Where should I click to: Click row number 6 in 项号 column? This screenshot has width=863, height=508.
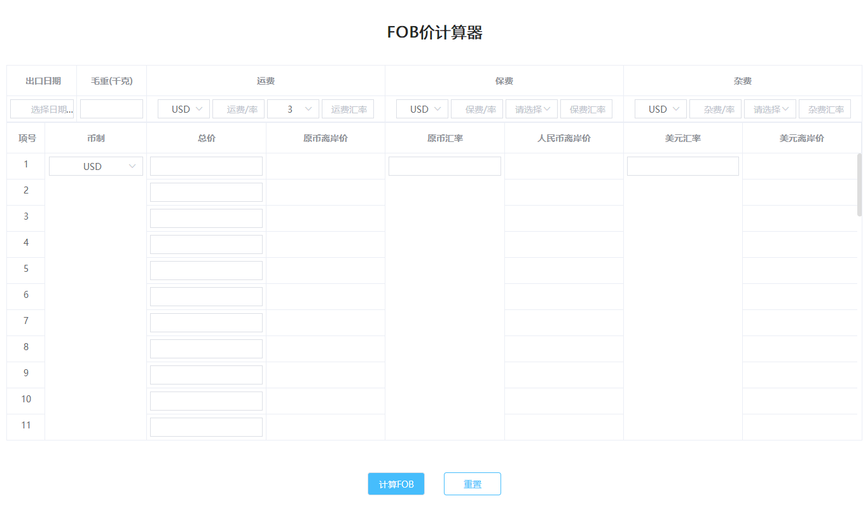(x=26, y=295)
